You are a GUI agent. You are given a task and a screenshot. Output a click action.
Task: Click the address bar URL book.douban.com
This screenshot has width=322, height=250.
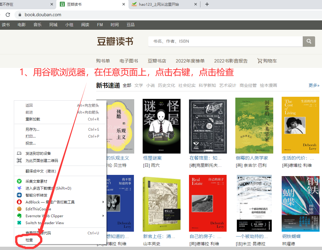coord(43,15)
